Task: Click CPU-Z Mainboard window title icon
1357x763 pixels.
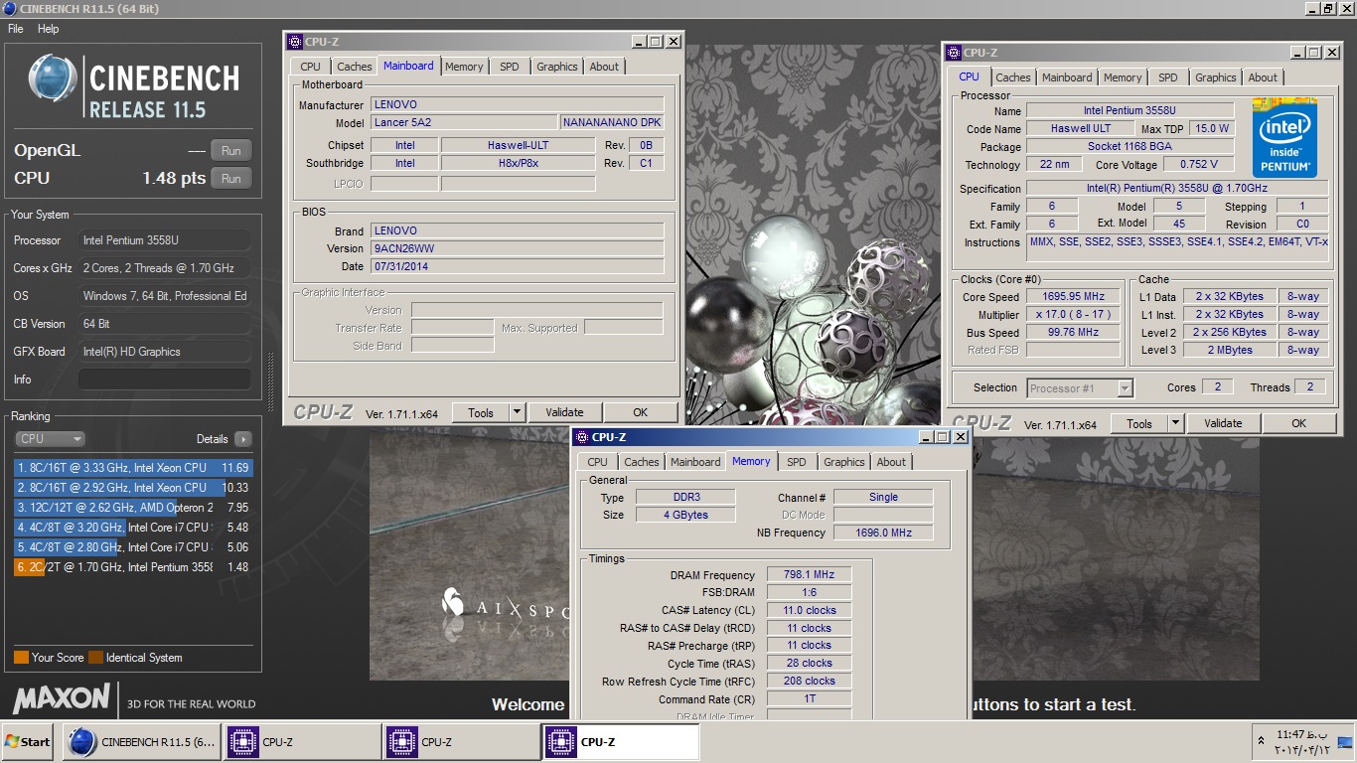Action: (x=294, y=42)
